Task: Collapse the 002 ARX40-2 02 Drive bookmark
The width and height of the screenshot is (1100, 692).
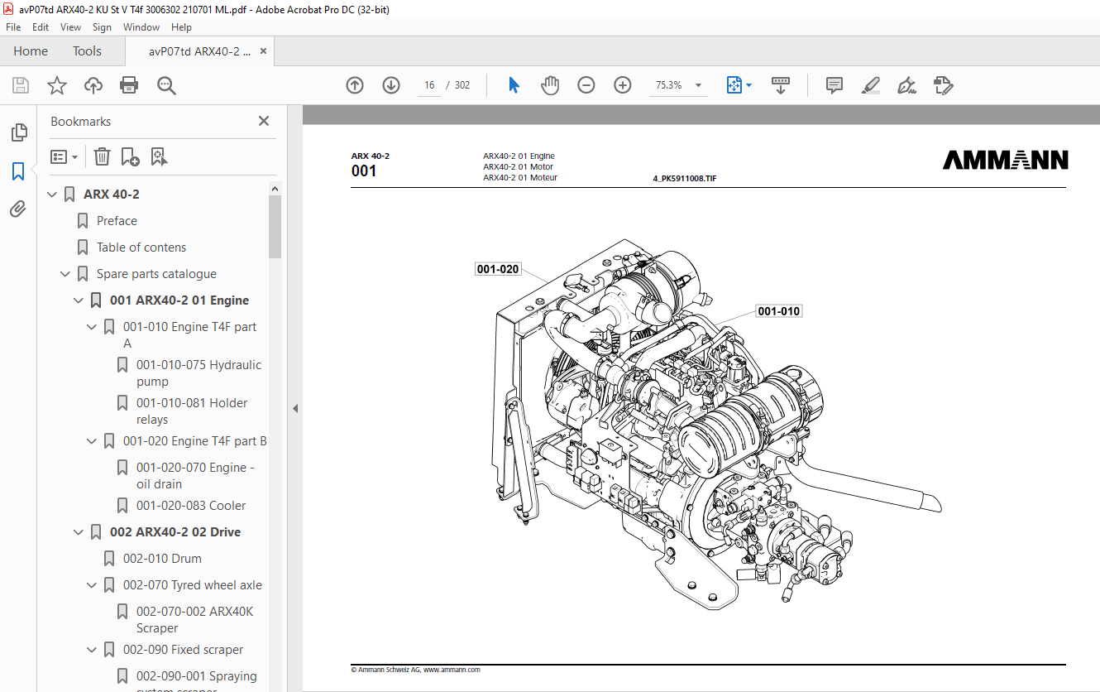Action: (x=79, y=532)
